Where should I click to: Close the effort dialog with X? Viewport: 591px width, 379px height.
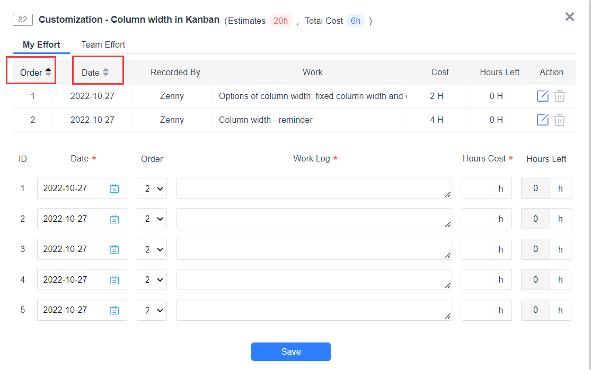(x=570, y=17)
